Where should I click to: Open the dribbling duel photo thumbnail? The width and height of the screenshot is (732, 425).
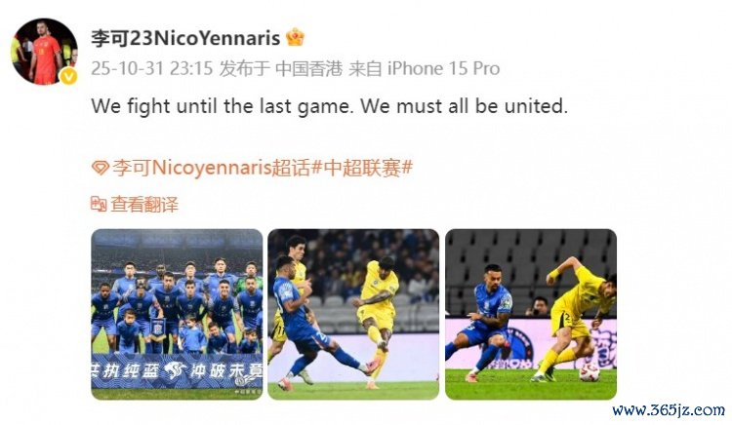click(531, 314)
